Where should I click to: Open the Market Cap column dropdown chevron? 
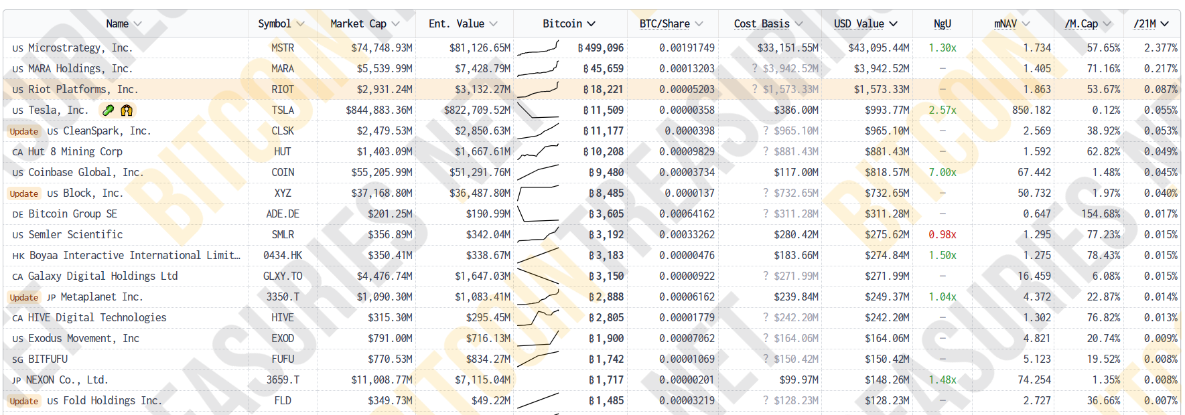[395, 24]
